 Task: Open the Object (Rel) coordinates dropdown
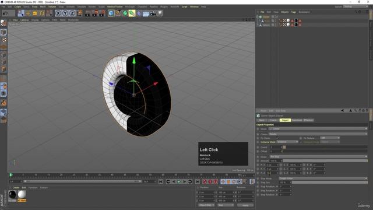[206, 205]
